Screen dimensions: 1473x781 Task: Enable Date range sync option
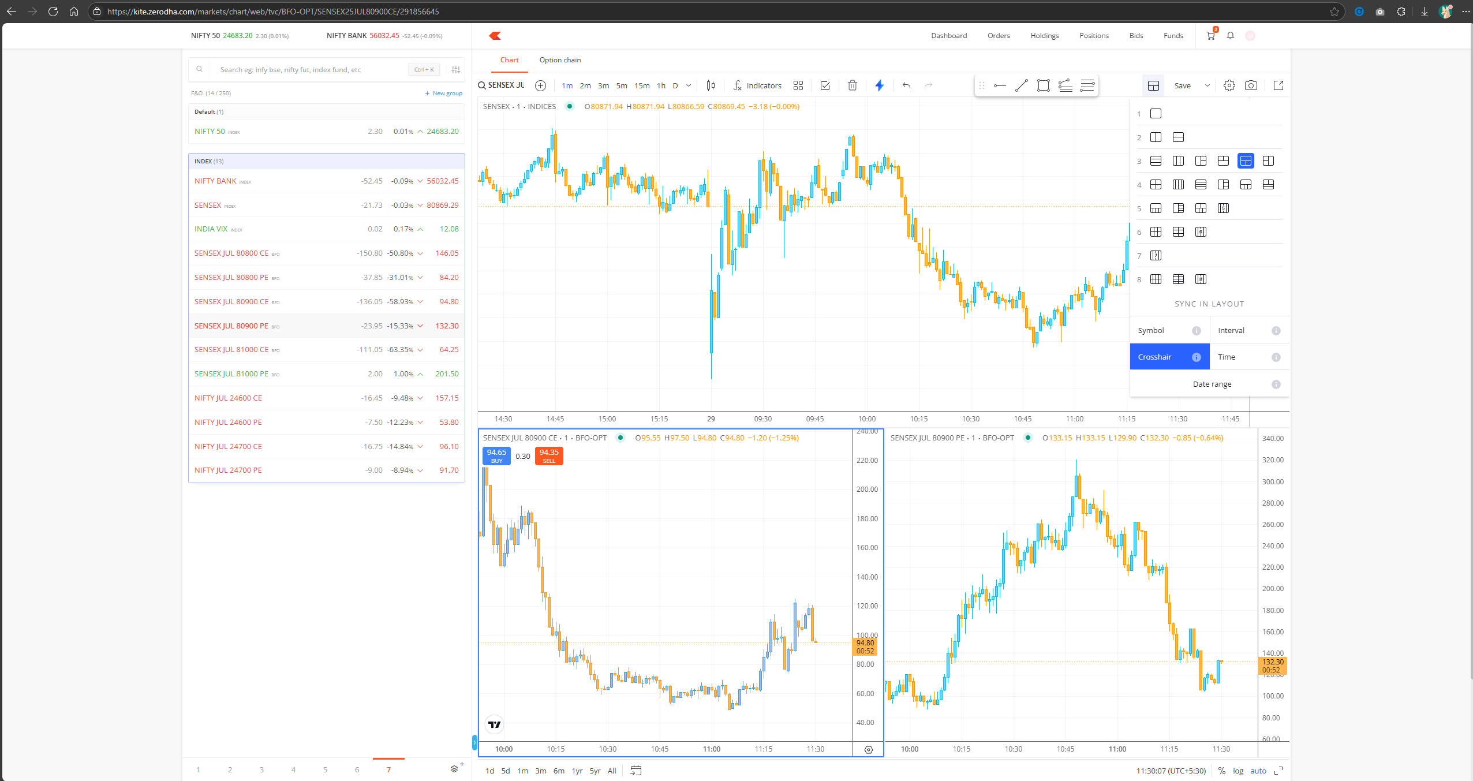(1212, 384)
